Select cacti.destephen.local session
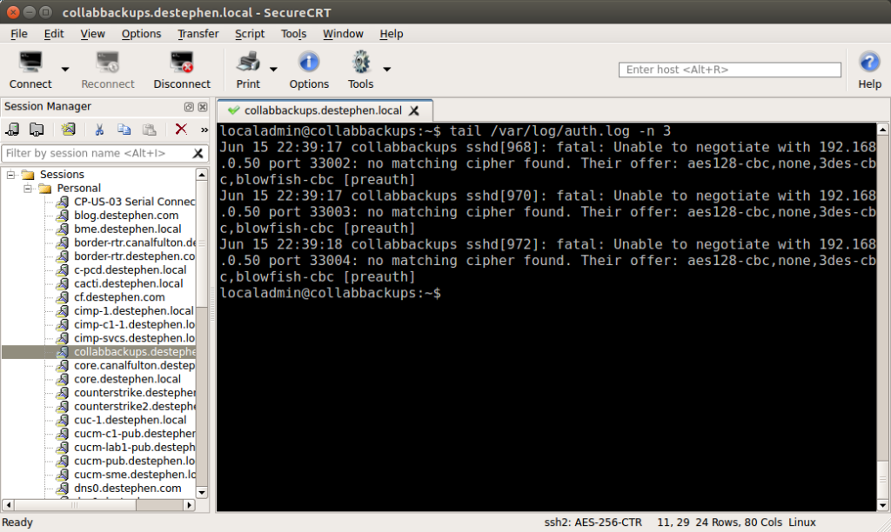Image resolution: width=891 pixels, height=532 pixels. click(x=129, y=283)
